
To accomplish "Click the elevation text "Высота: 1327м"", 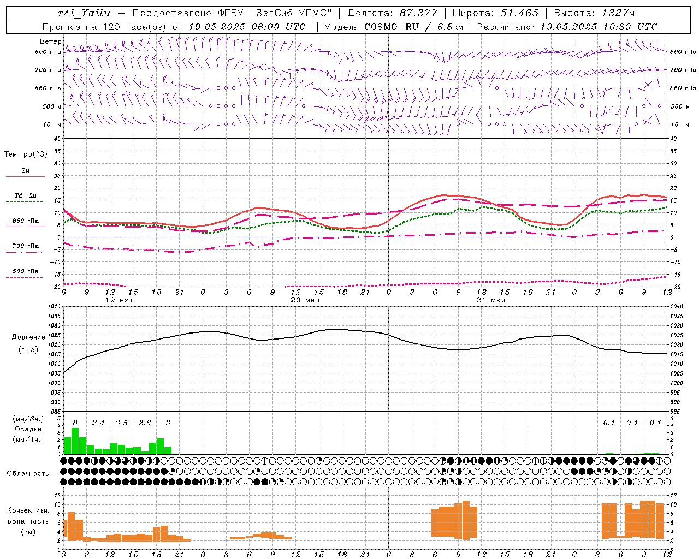I will 594,13.
